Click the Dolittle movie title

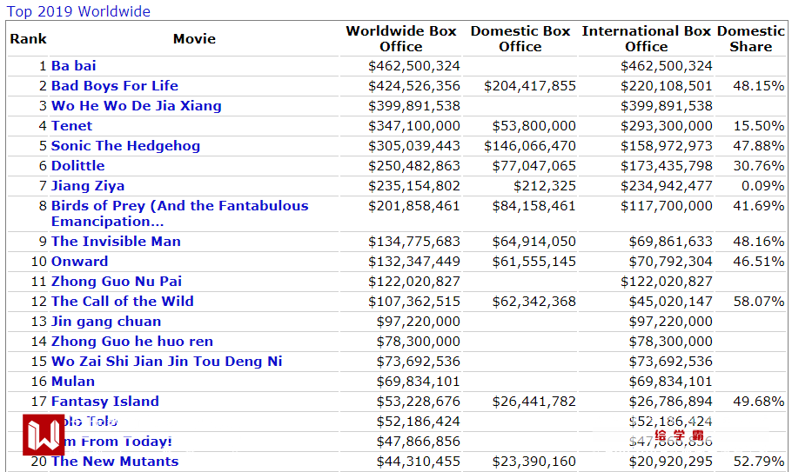(x=77, y=166)
